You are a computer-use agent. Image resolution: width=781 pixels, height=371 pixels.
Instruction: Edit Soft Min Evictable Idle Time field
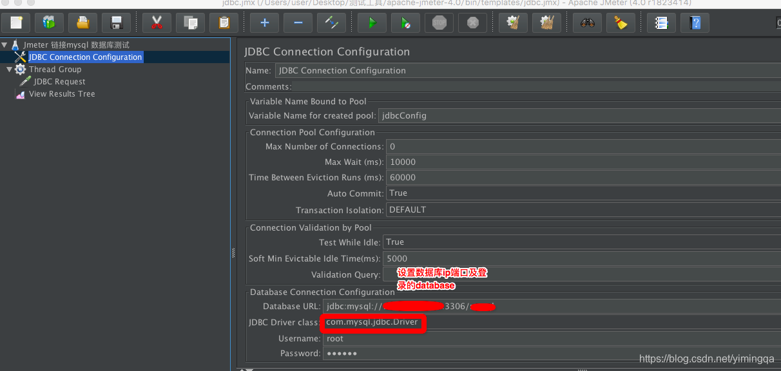pos(582,258)
